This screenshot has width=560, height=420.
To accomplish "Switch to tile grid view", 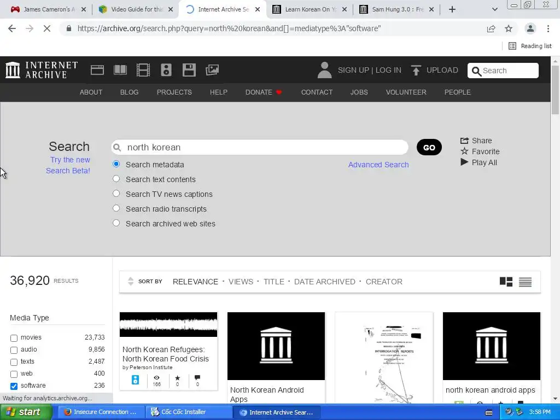I will (506, 282).
